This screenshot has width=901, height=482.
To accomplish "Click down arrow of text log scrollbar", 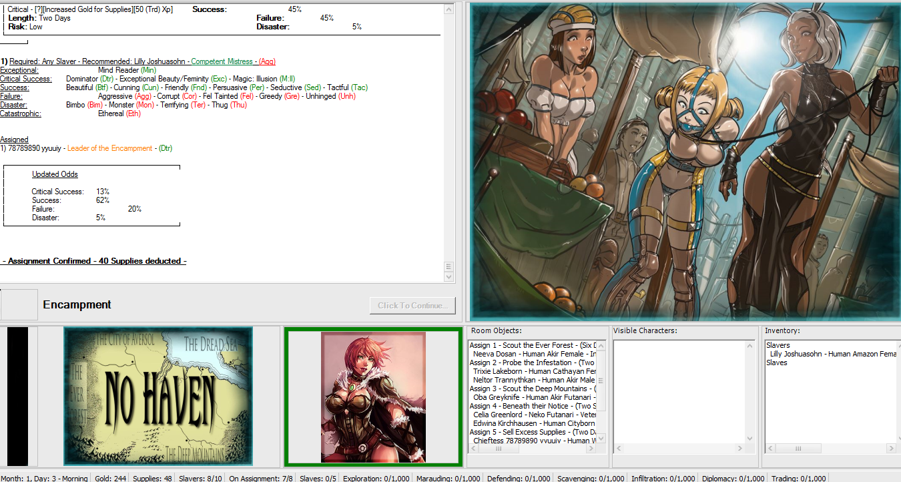I will 449,276.
